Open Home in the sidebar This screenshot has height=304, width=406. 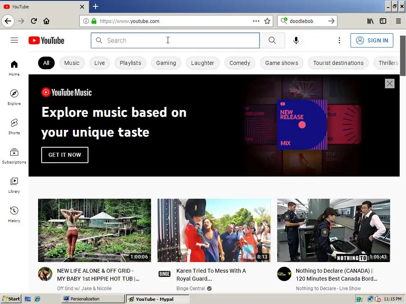14,68
